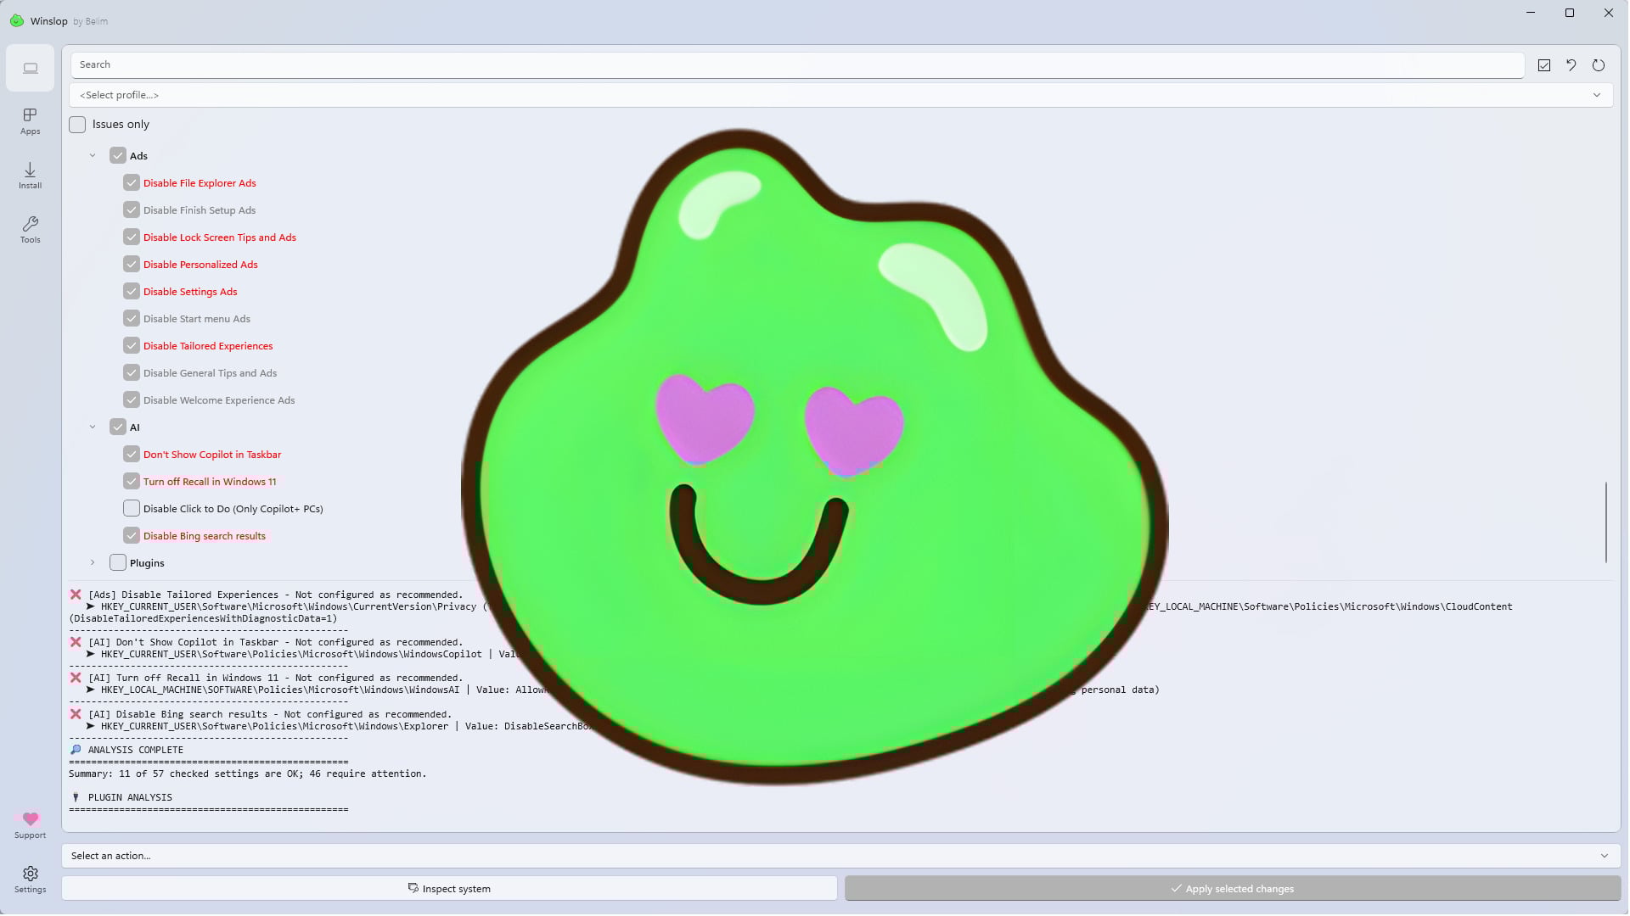Viewport: 1630px width, 916px height.
Task: Click the undo arrow icon near search
Action: click(x=1571, y=65)
